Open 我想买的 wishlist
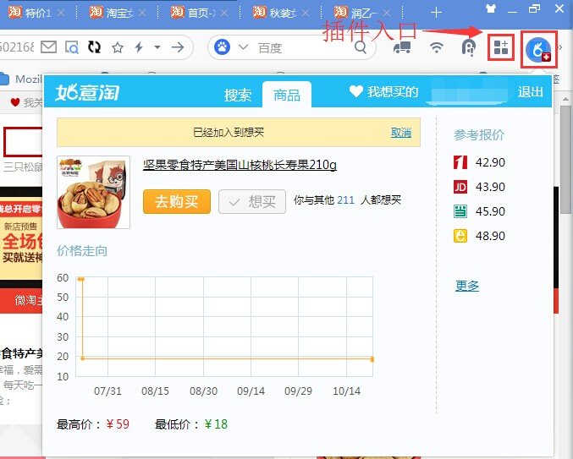This screenshot has height=459, width=573. pos(383,91)
